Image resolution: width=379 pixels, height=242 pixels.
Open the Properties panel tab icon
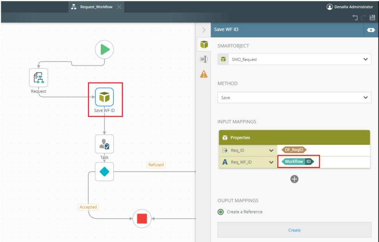point(204,59)
